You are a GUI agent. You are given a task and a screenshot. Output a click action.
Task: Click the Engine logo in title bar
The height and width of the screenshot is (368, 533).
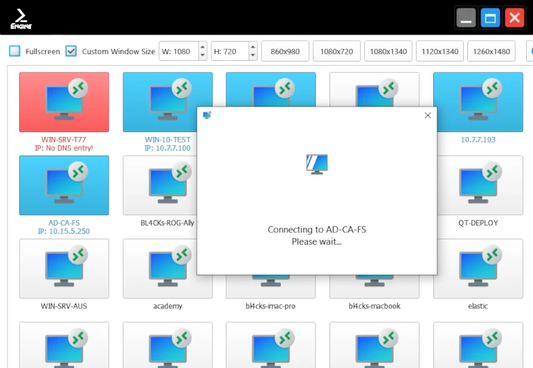pyautogui.click(x=21, y=19)
